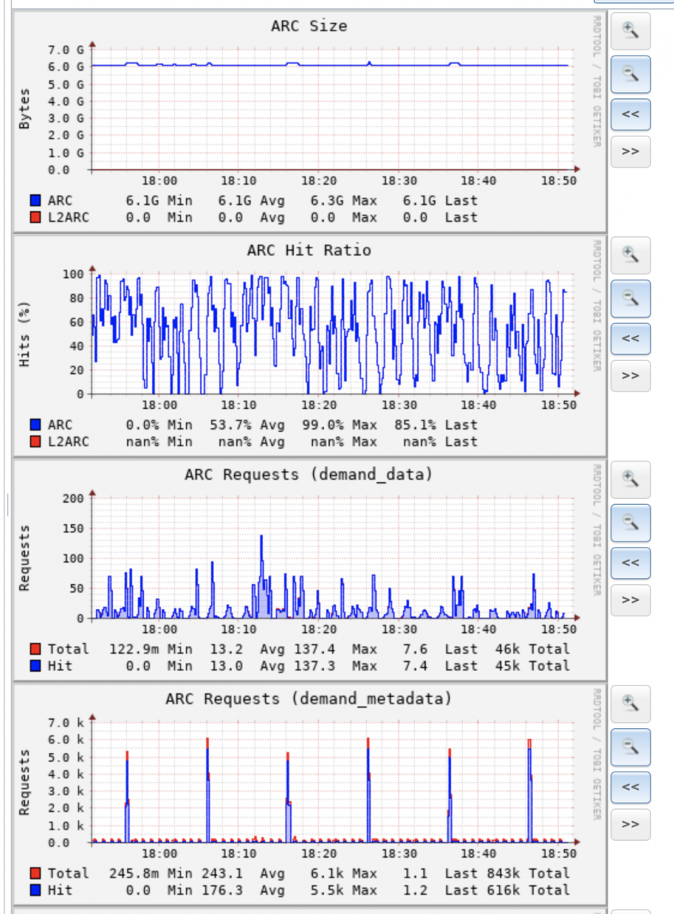Screen dimensions: 674x914
Task: Zoom in on the demand_metadata requests graph
Action: [x=630, y=704]
